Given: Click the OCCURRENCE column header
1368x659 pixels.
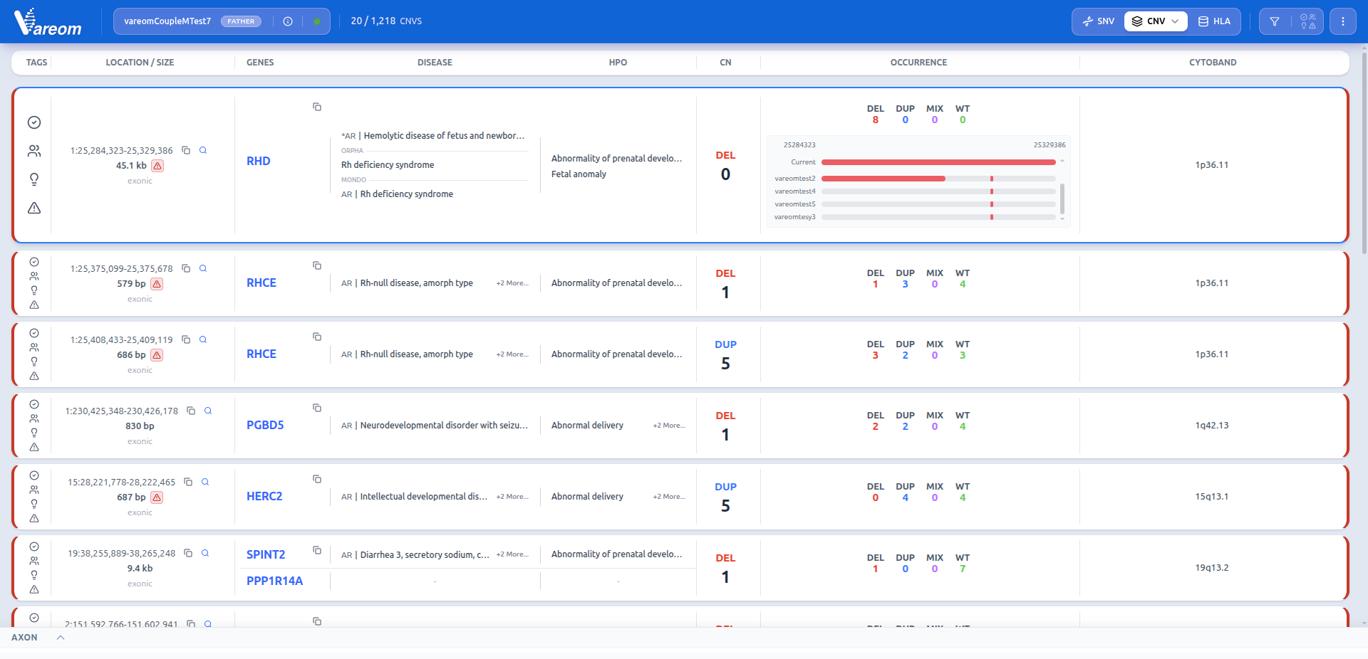Looking at the screenshot, I should coord(918,63).
